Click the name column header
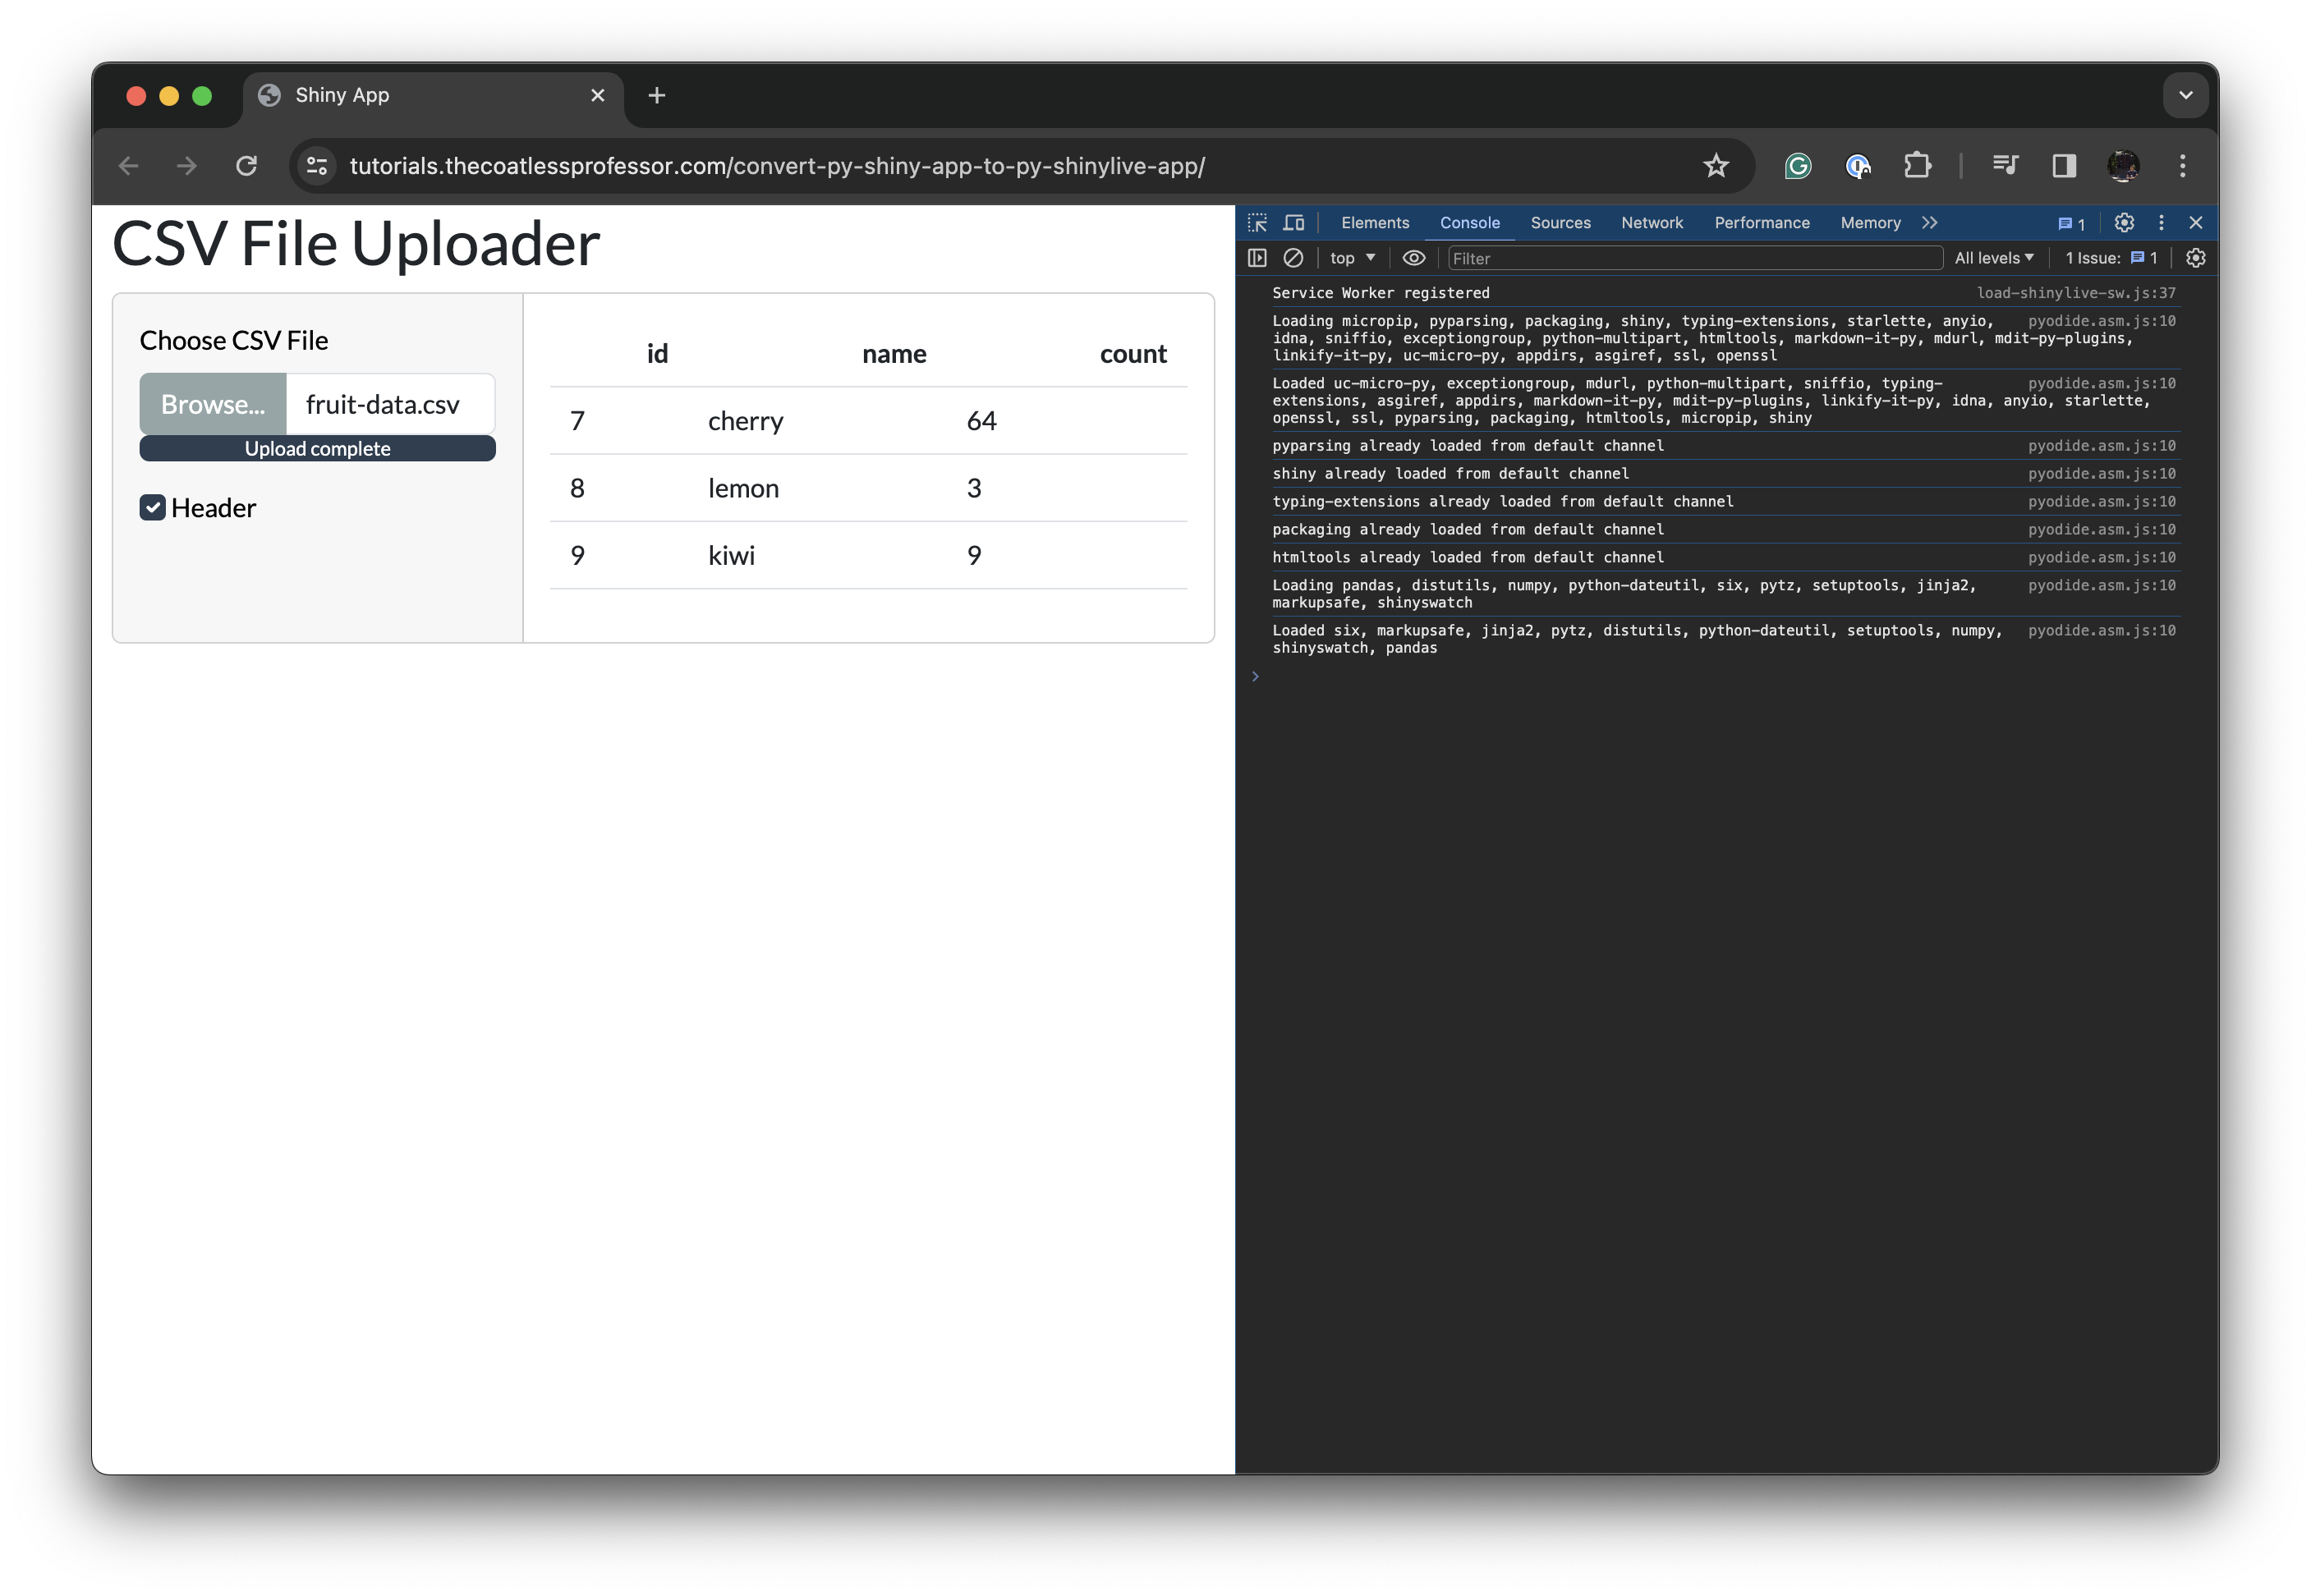This screenshot has height=1596, width=2311. 894,354
